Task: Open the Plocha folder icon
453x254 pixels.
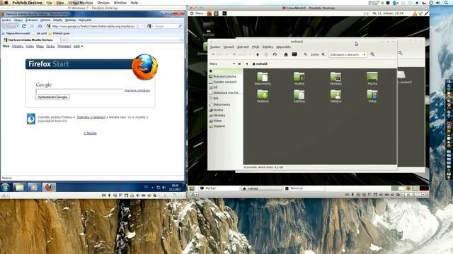Action: [x=372, y=77]
